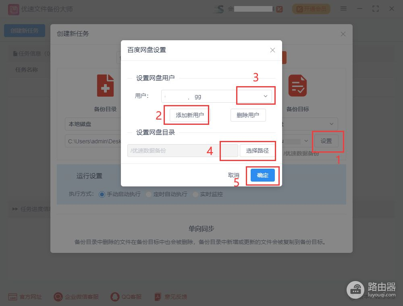
Task: Click the 删除用户 button
Action: pyautogui.click(x=248, y=115)
